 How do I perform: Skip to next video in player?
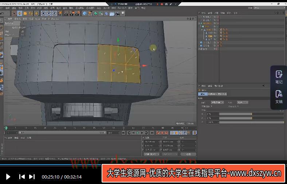32,177
